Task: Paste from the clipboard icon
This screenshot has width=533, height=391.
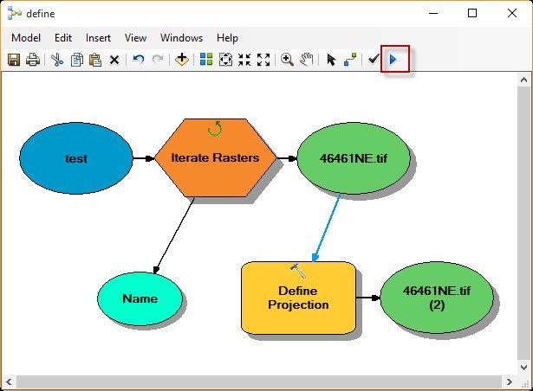Action: point(95,60)
